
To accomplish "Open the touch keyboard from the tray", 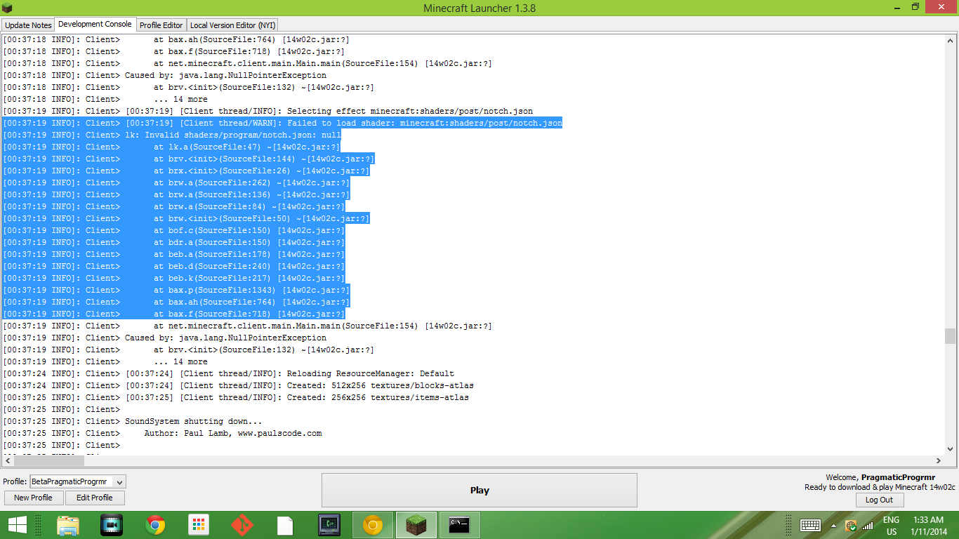I will pos(810,525).
